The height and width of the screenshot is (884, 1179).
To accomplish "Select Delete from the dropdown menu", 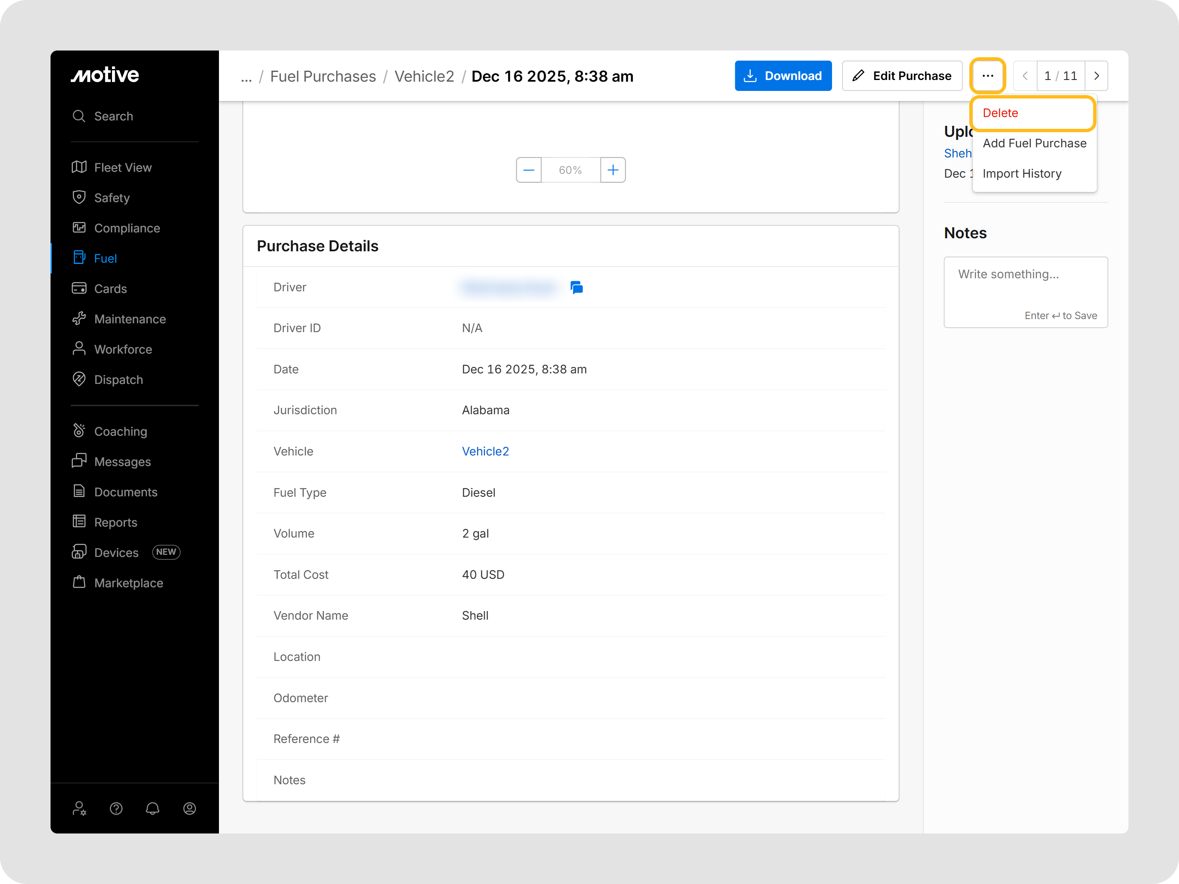I will (x=1000, y=113).
